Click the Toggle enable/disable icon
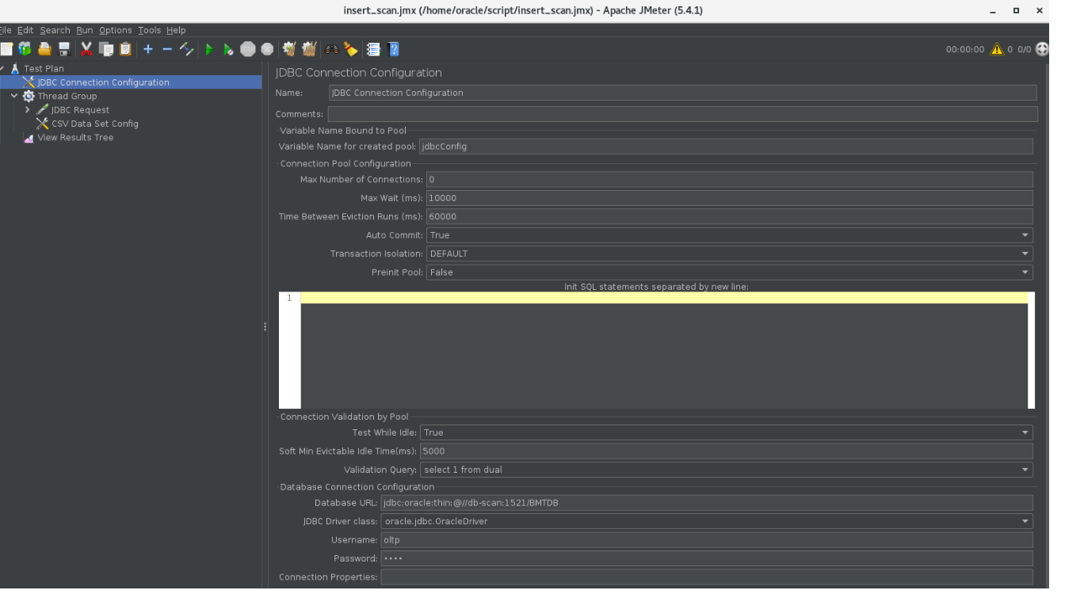Image resolution: width=1084 pixels, height=594 pixels. click(x=187, y=49)
